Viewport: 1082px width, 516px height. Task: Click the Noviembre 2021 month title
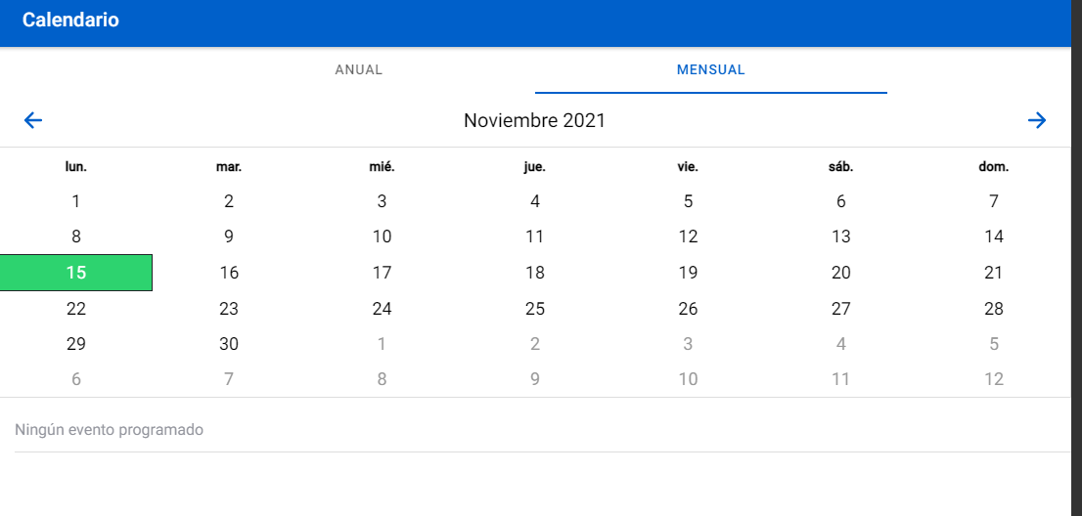pyautogui.click(x=534, y=121)
